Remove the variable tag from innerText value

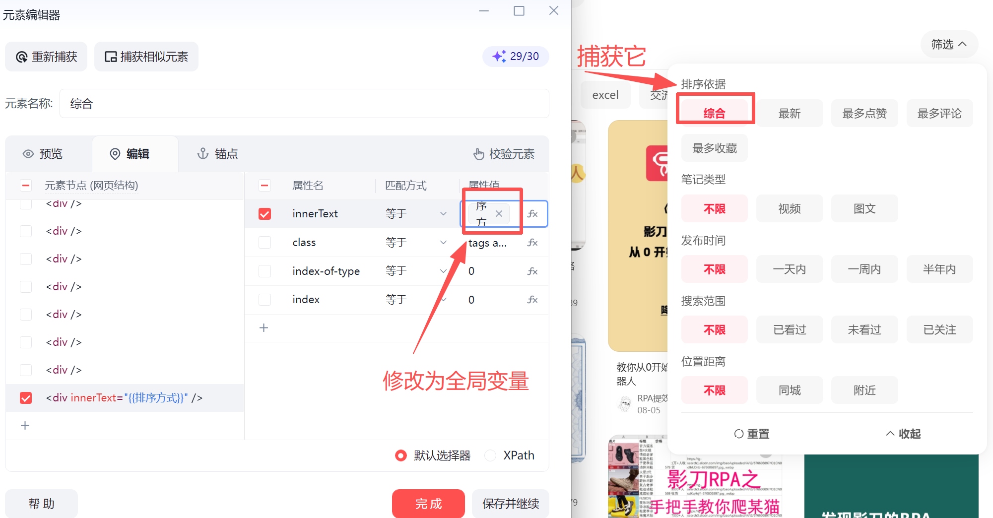coord(499,214)
